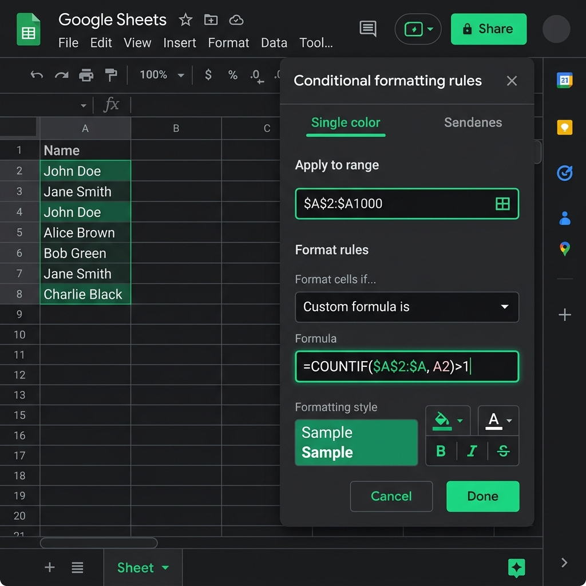Toggle italic formatting style

click(x=472, y=451)
